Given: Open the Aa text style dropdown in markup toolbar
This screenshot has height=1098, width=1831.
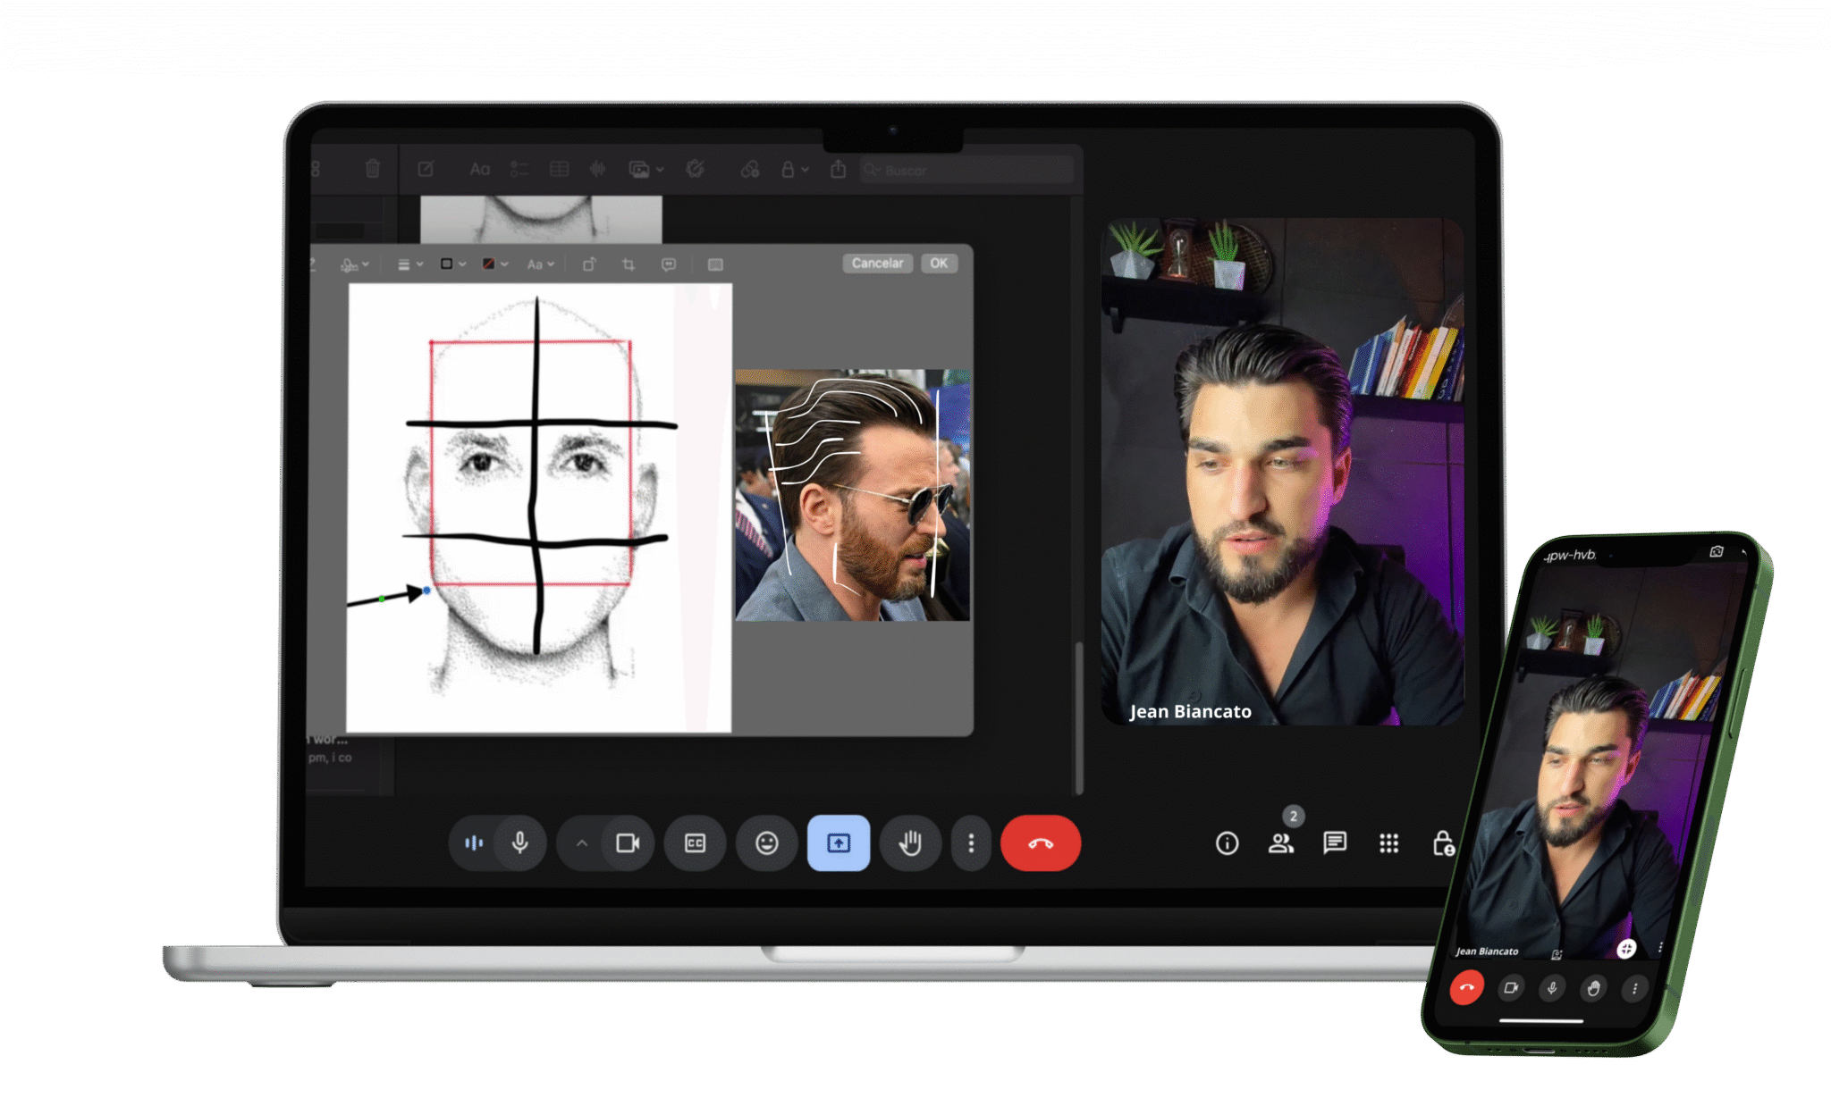Looking at the screenshot, I should click(x=541, y=264).
